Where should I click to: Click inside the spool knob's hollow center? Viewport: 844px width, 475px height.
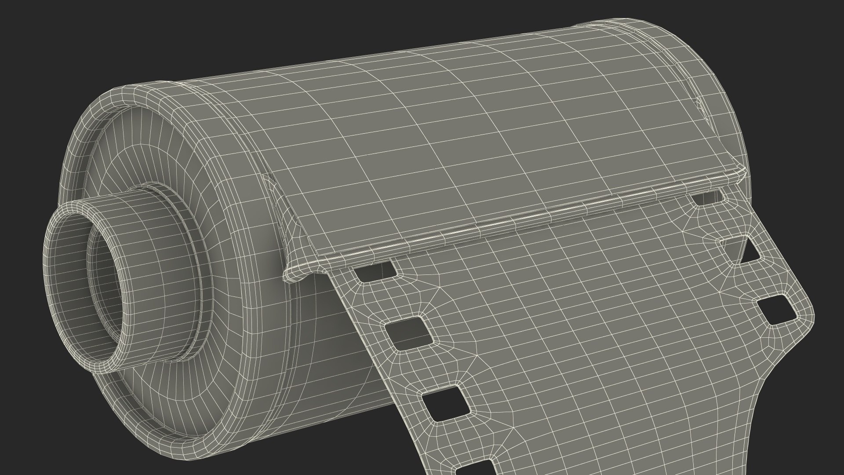tap(109, 281)
